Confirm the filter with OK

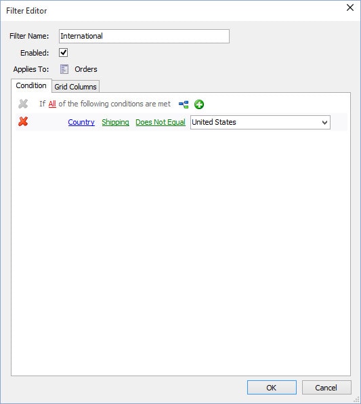(272, 388)
